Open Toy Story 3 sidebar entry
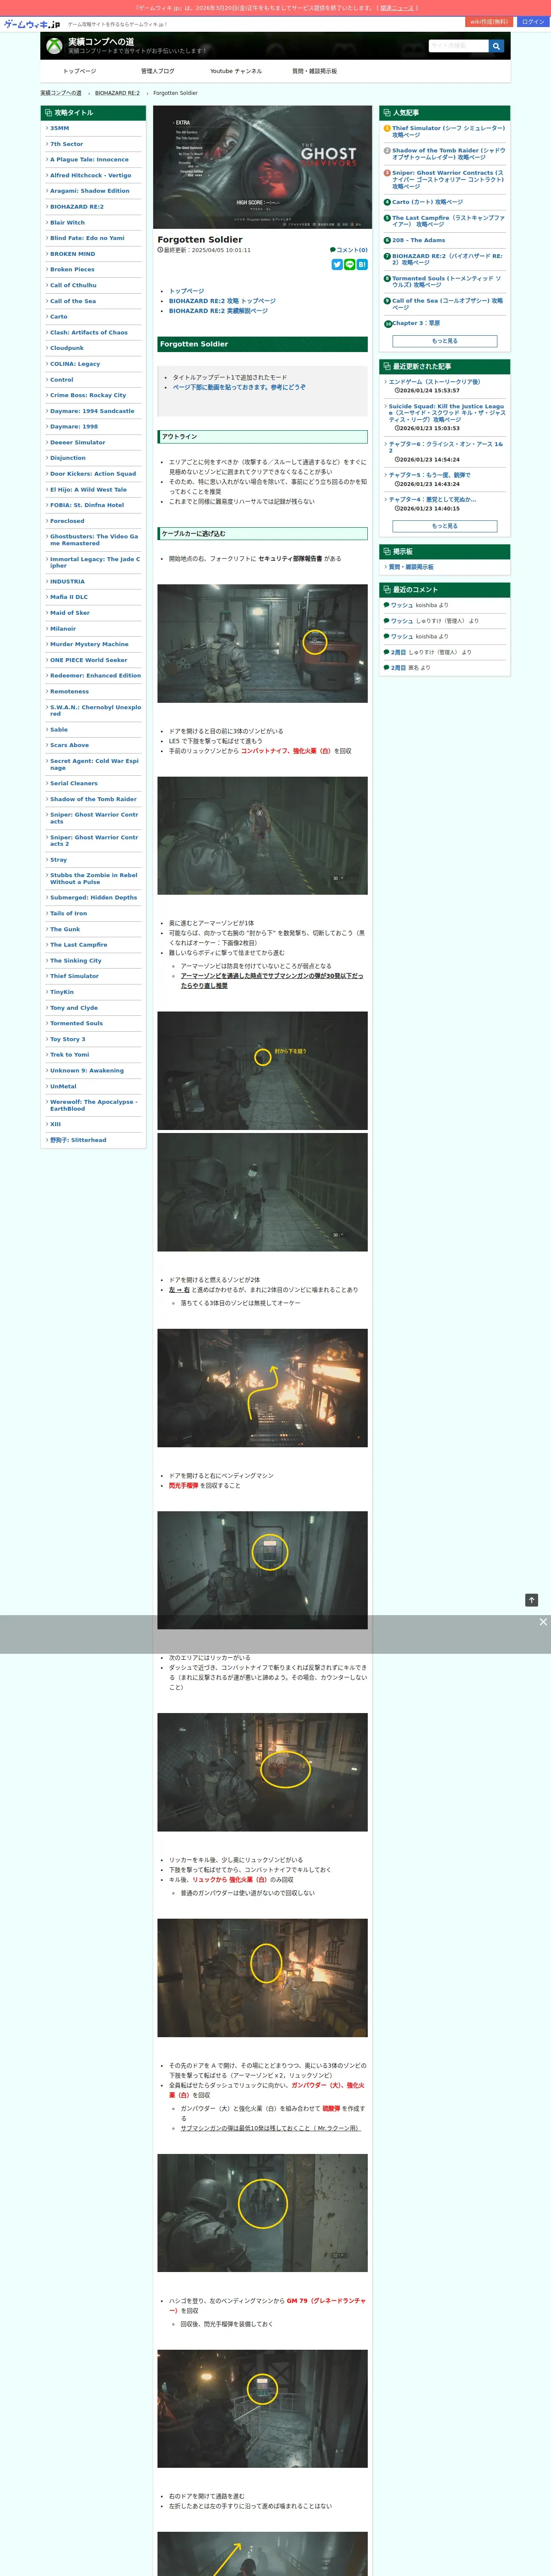The image size is (551, 2576). click(68, 1039)
